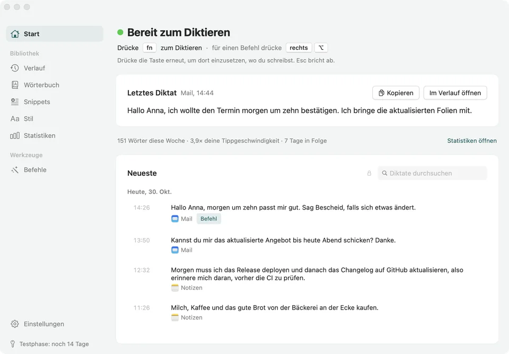Click the 'Heute, 30. Okt.' date header

(x=150, y=192)
